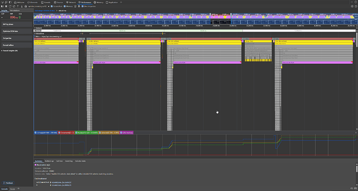Open the capture settings gear icon

(352, 6)
